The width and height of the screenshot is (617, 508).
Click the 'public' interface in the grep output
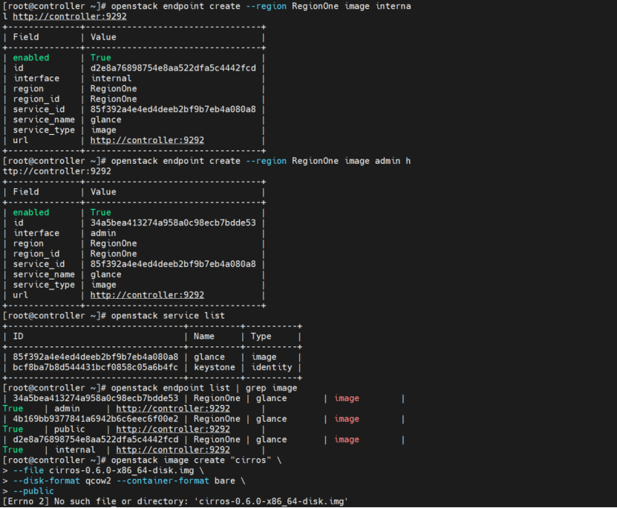coord(70,429)
